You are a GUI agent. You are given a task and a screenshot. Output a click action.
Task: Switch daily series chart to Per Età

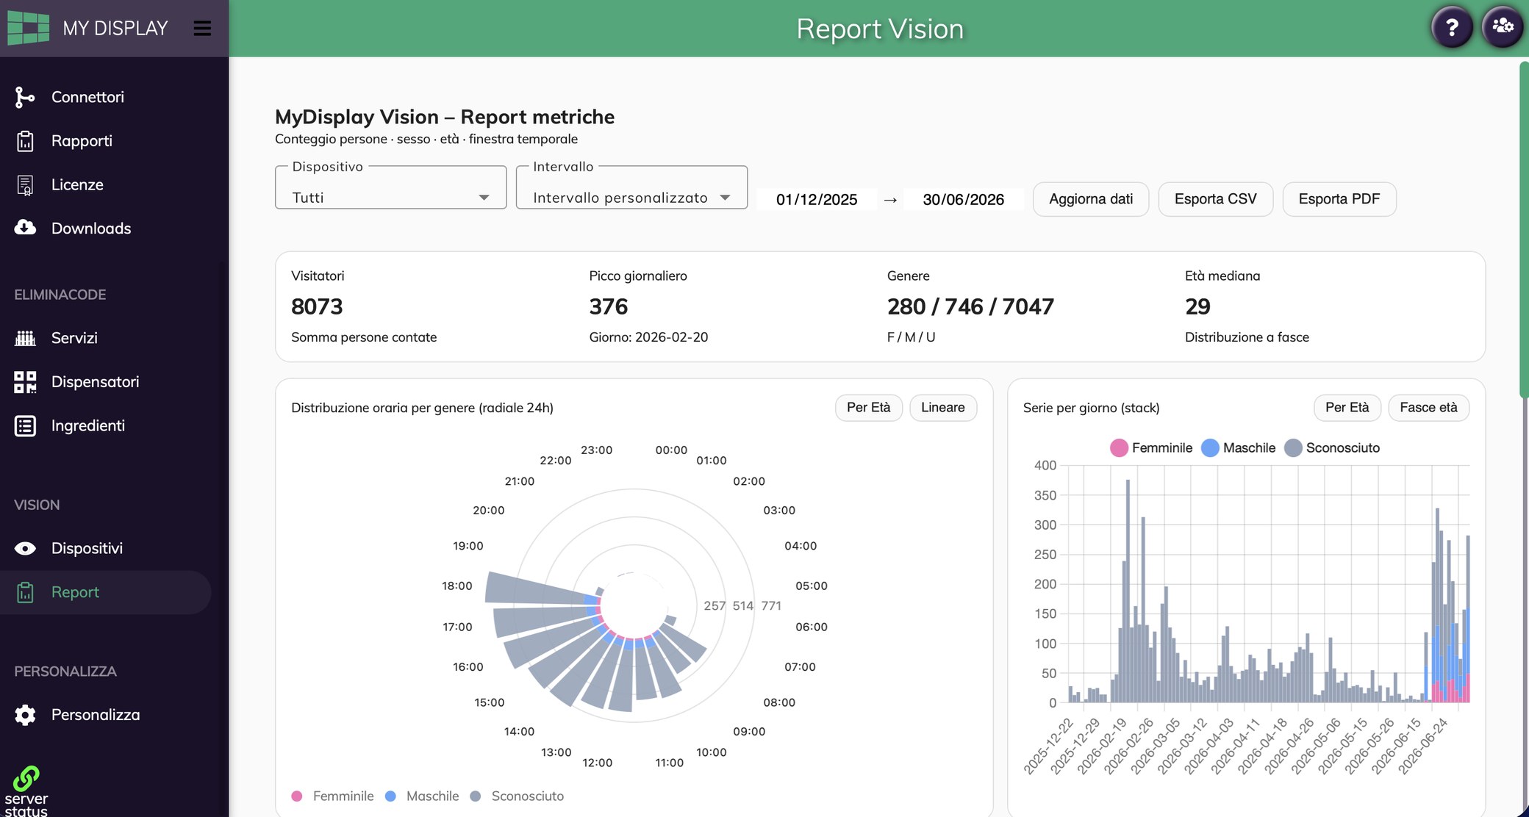[x=1347, y=408]
